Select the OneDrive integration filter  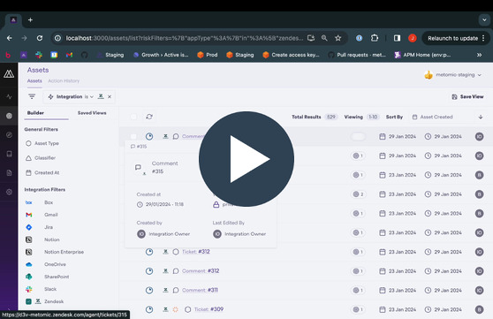46,264
